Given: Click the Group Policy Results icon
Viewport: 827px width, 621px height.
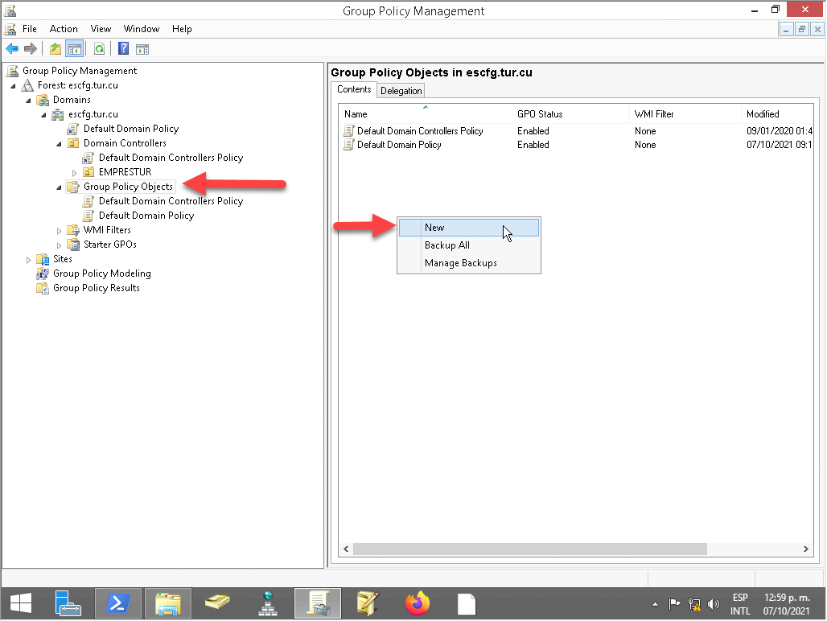Looking at the screenshot, I should 43,288.
